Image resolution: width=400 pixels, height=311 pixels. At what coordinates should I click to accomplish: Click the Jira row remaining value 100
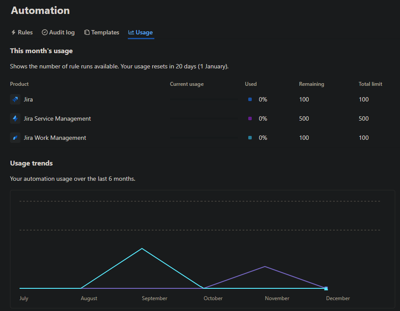coord(304,99)
